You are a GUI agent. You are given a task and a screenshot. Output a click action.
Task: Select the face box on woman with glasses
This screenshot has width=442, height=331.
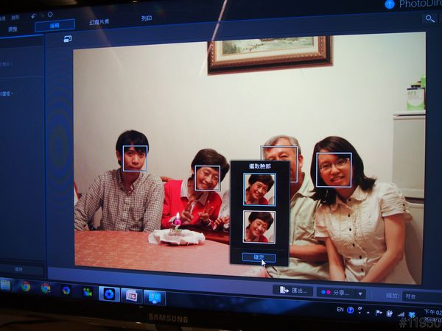(x=334, y=170)
